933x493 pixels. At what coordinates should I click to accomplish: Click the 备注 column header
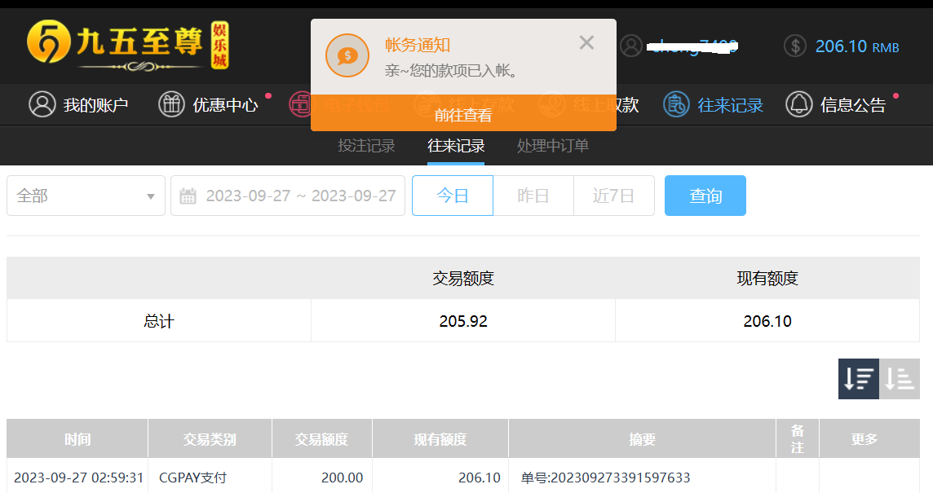798,439
